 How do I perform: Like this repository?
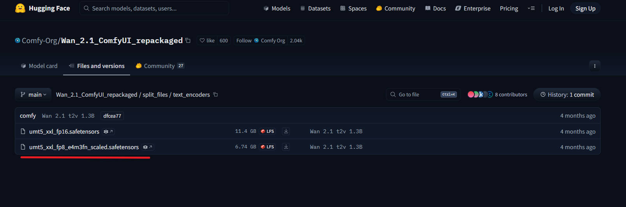207,40
